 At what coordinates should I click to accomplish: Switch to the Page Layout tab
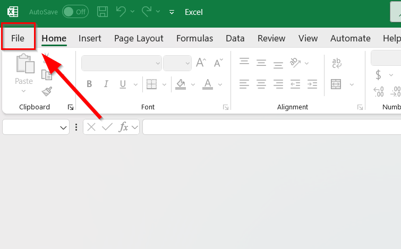click(x=139, y=38)
